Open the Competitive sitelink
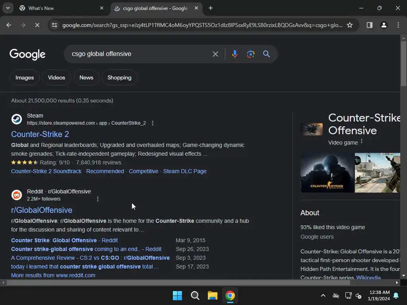Screen dimensions: 407x305 point(143,171)
